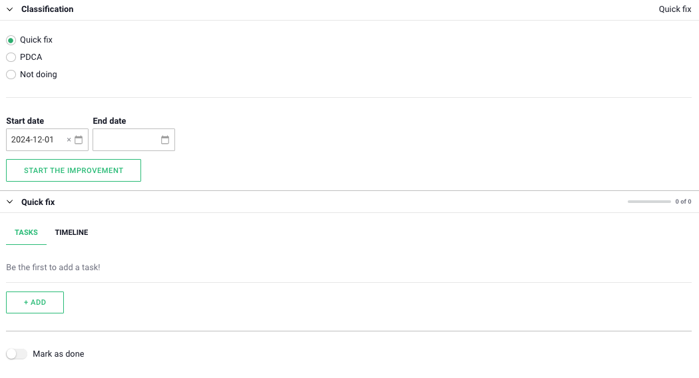Collapse the Quick fix section chevron

click(10, 202)
